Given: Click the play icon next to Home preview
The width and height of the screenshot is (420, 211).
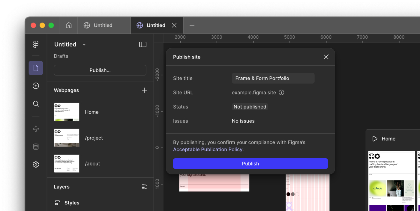Looking at the screenshot, I should [x=375, y=139].
